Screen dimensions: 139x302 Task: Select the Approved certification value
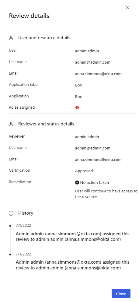point(84,171)
